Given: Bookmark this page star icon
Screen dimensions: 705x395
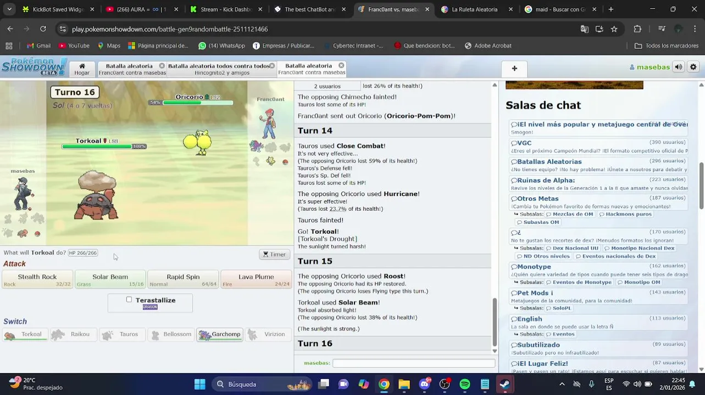Looking at the screenshot, I should [x=614, y=29].
